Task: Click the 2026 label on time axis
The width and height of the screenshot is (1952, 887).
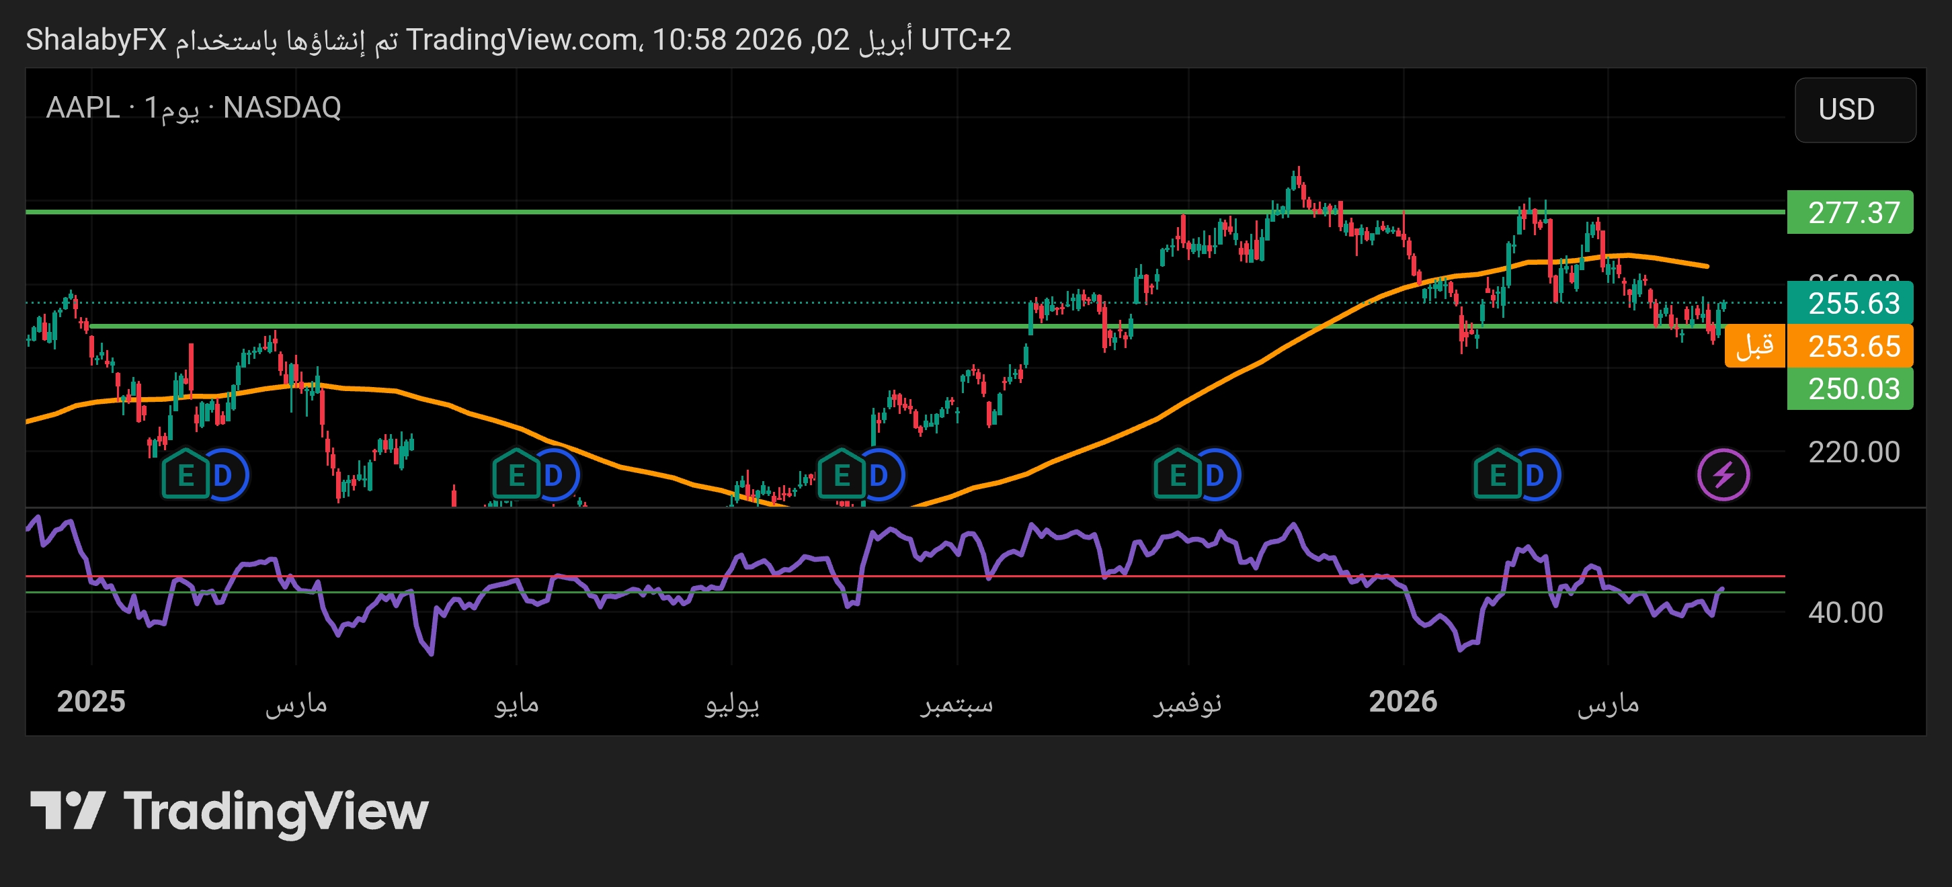Action: click(x=1403, y=702)
